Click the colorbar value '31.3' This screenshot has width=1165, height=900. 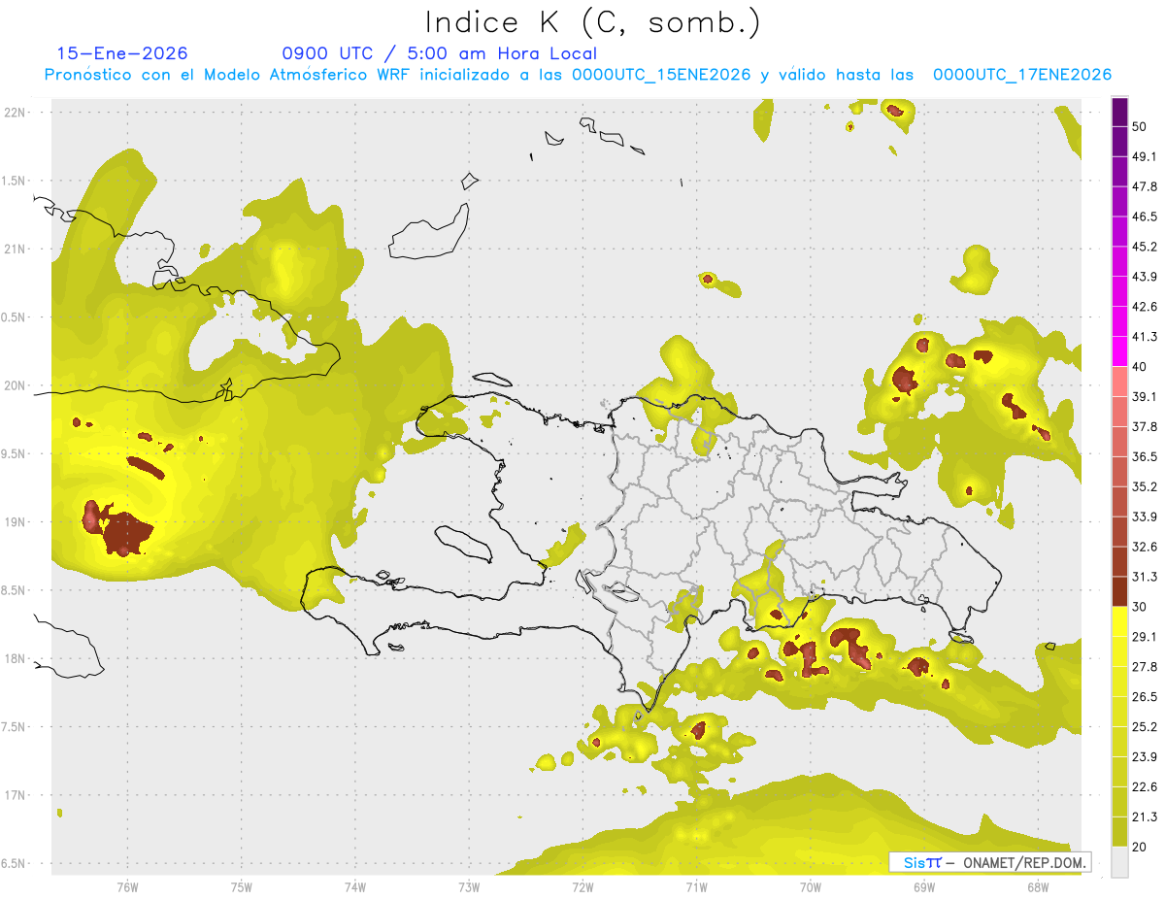[1146, 577]
